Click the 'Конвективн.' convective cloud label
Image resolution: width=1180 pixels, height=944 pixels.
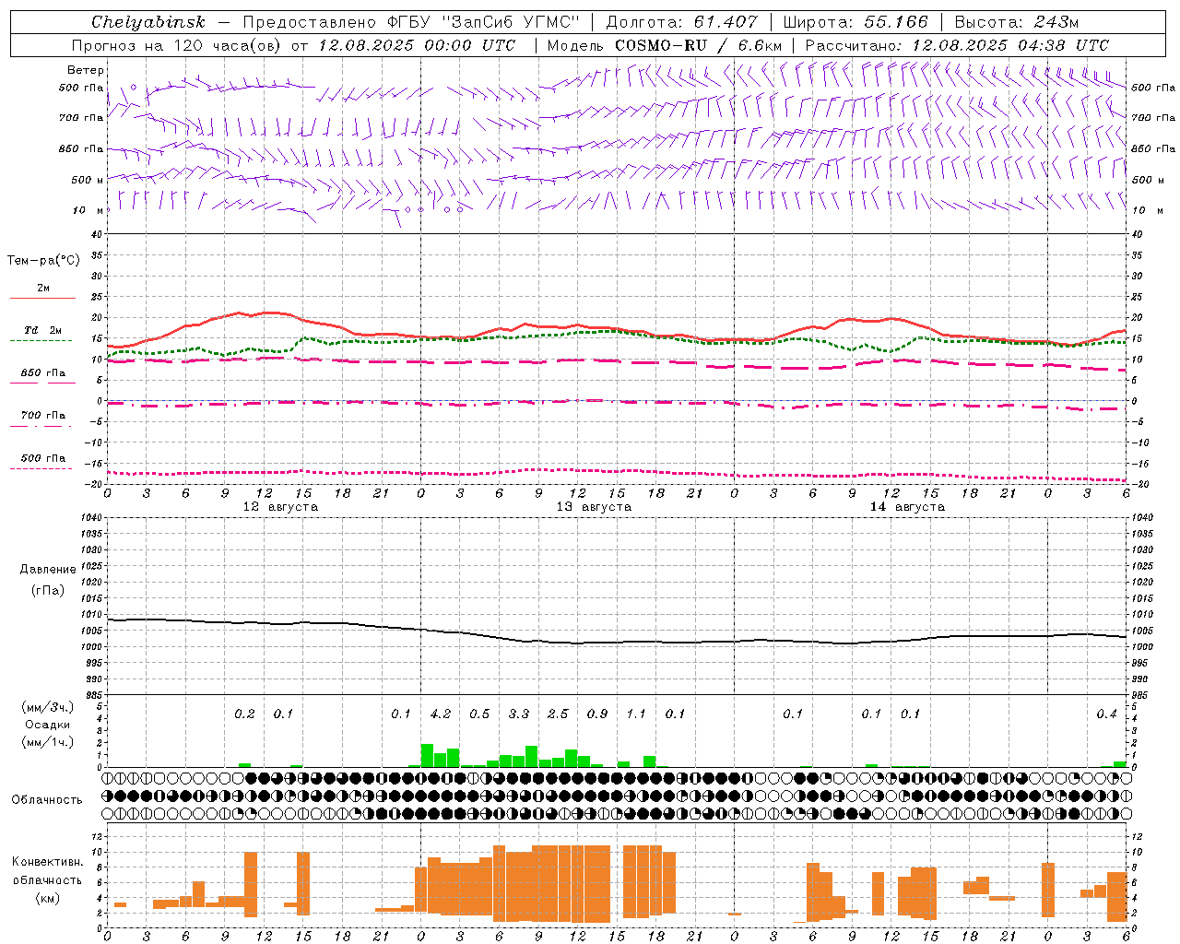tap(47, 862)
